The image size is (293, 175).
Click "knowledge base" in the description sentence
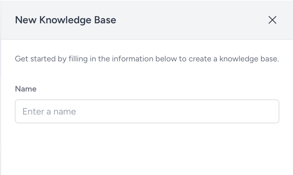249,59
